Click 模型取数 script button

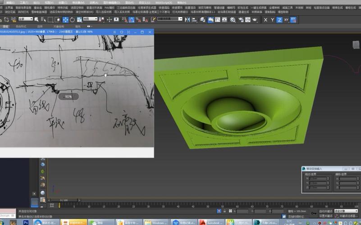pos(283,12)
